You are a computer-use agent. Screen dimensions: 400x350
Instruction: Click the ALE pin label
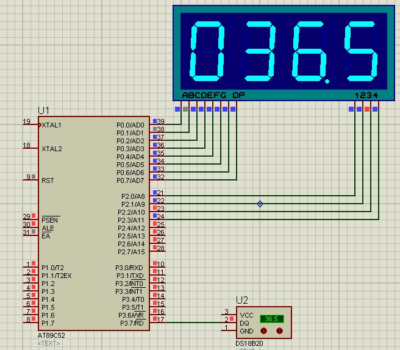point(48,228)
